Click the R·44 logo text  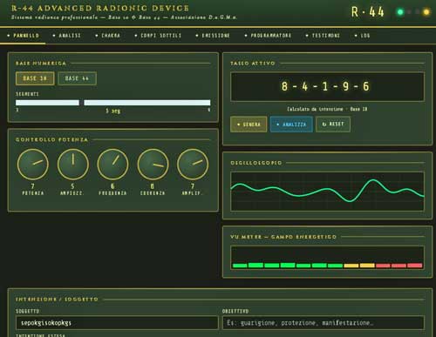tap(368, 12)
